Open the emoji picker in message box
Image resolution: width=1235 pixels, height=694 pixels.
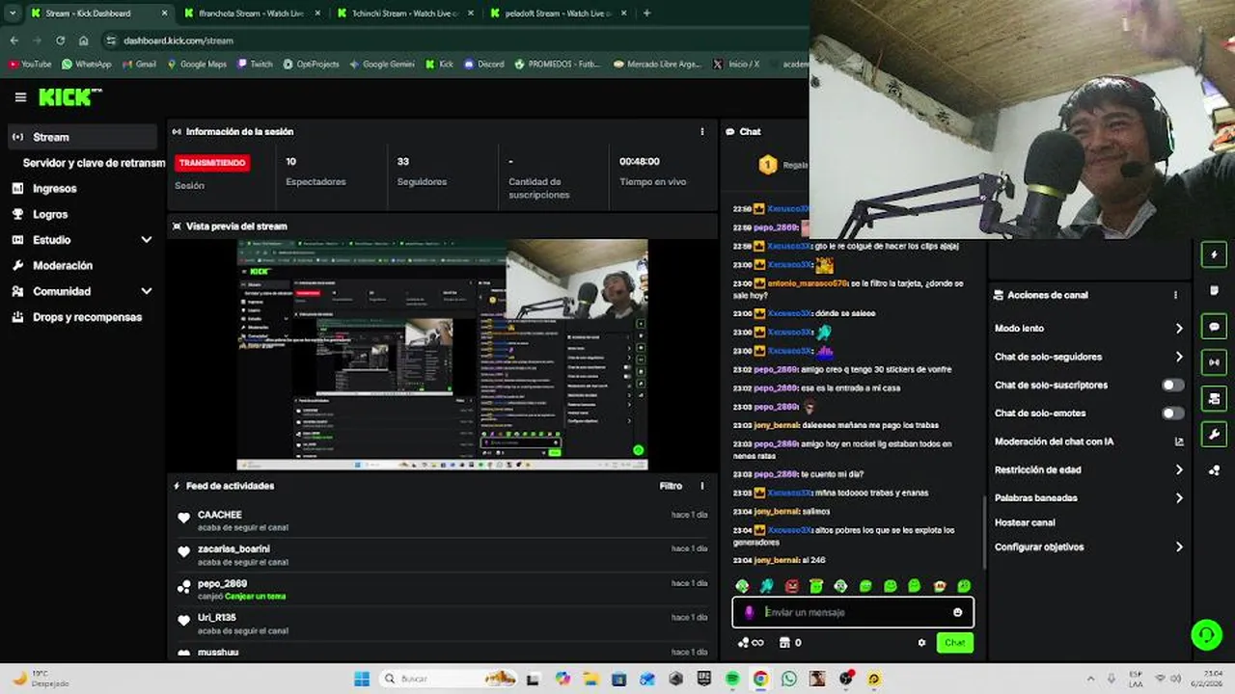957,612
